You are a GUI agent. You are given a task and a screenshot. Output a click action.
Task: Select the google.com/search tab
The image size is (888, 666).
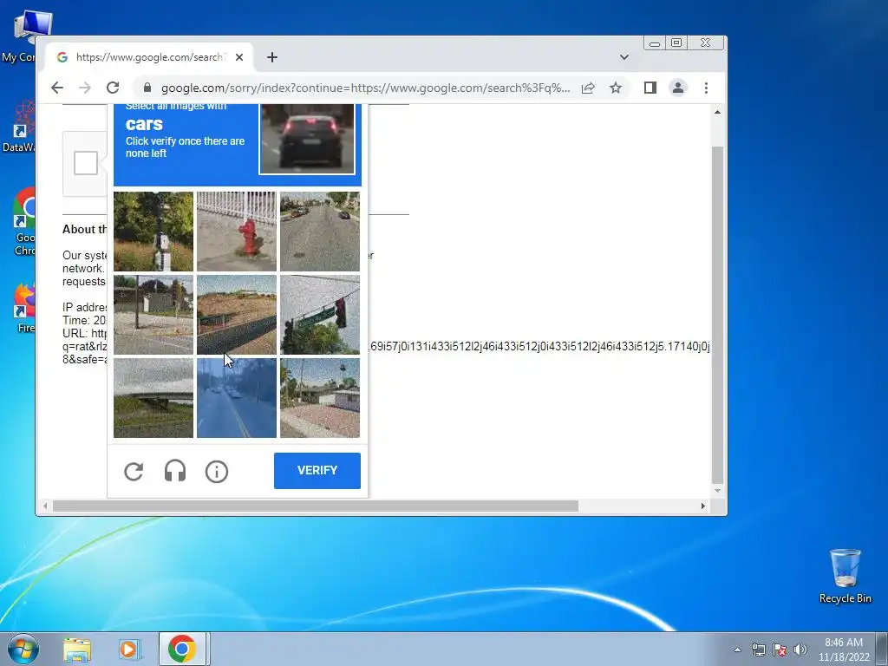pos(149,57)
